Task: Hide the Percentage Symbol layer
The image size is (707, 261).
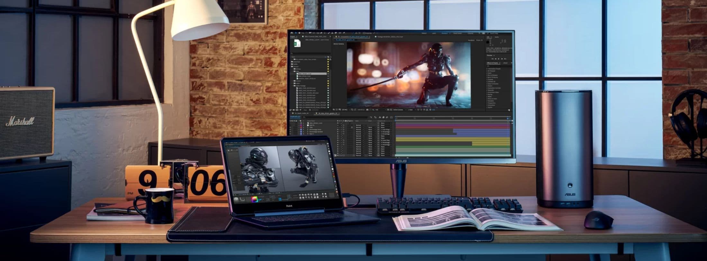Action: click(291, 132)
